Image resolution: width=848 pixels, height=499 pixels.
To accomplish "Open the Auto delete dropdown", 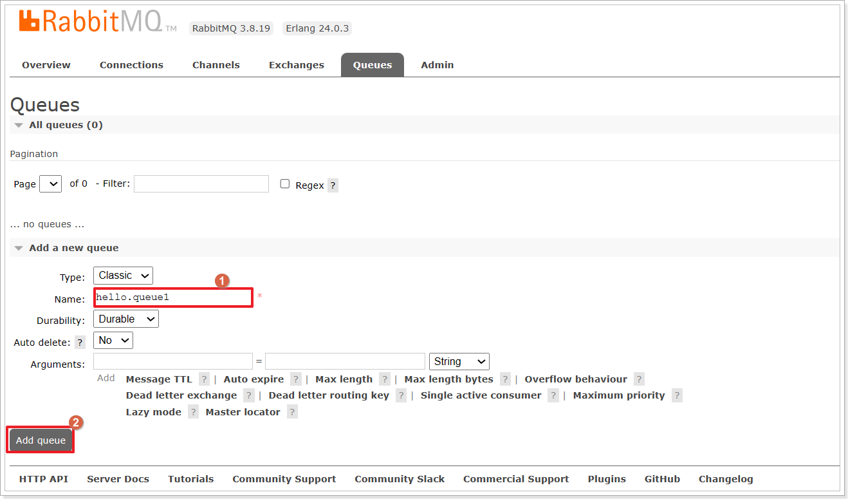I will [x=113, y=341].
